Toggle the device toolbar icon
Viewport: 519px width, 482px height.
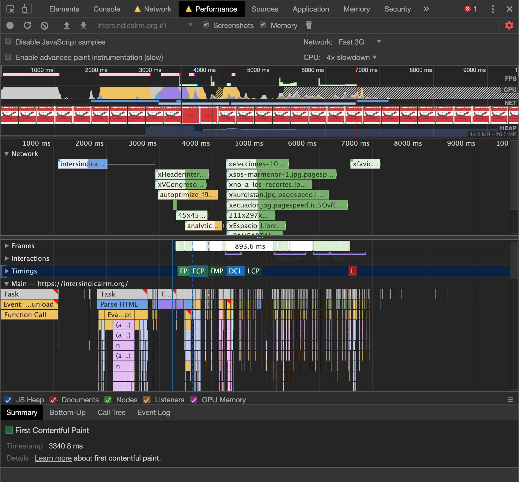26,9
